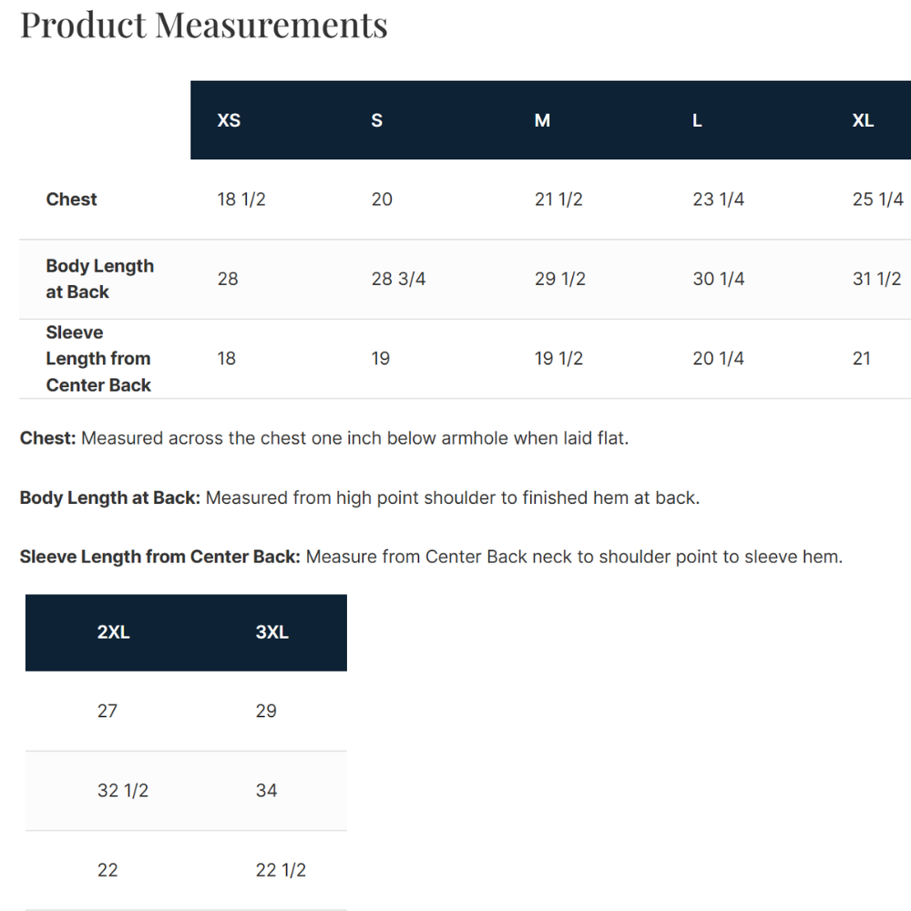
Task: Click the Chest row label
Action: 71,200
